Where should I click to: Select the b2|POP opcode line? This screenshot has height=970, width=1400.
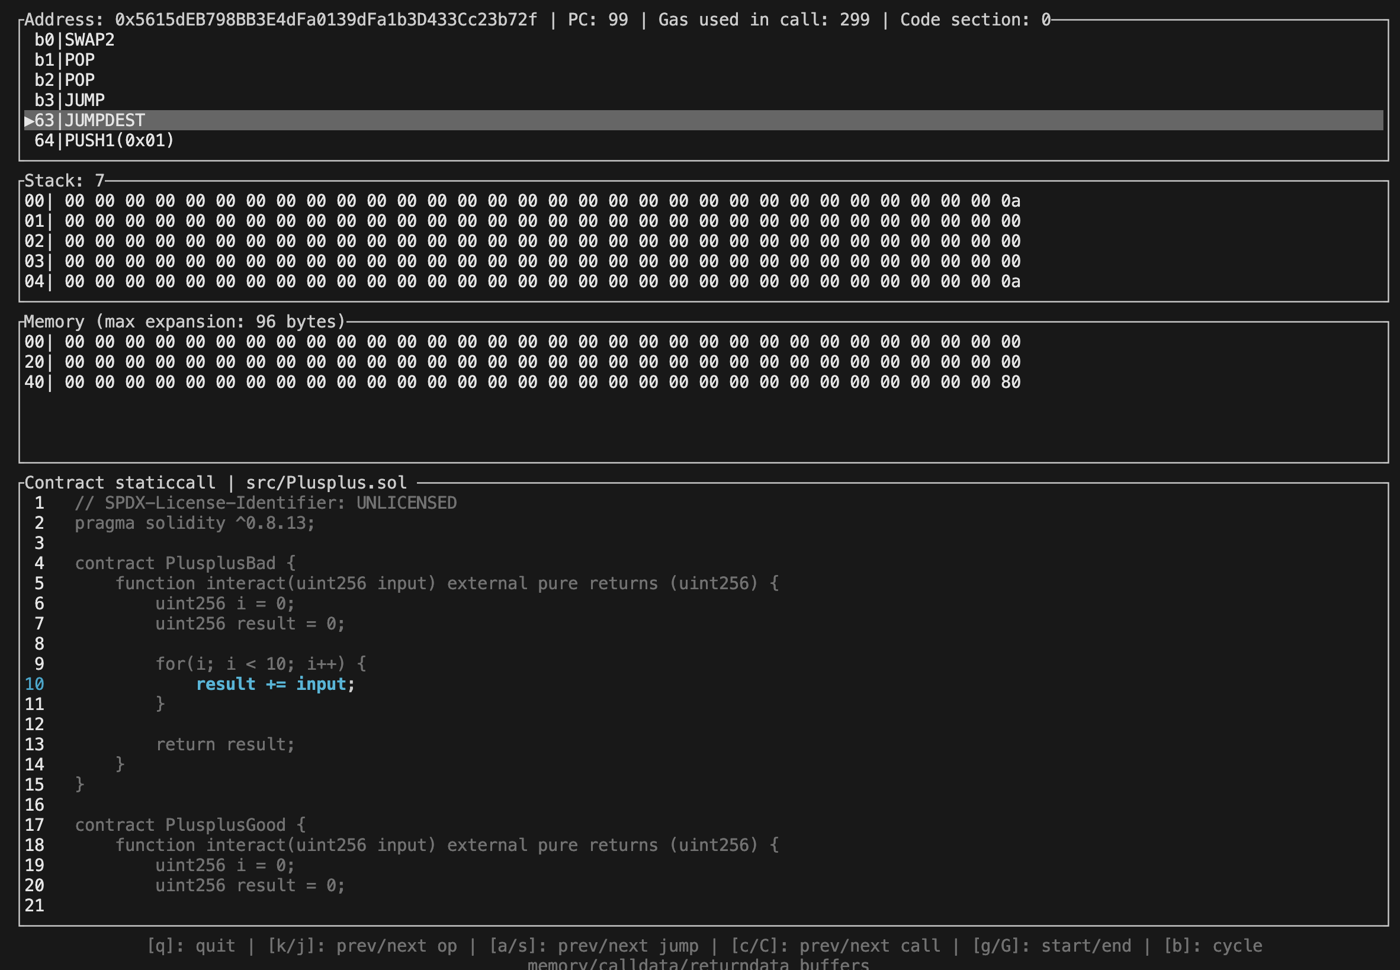65,80
